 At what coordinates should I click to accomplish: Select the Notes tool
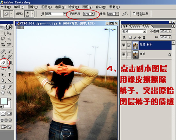tap(3, 87)
